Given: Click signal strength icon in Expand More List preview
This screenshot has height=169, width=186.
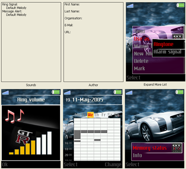Looking at the screenshot, I should 130,6.
